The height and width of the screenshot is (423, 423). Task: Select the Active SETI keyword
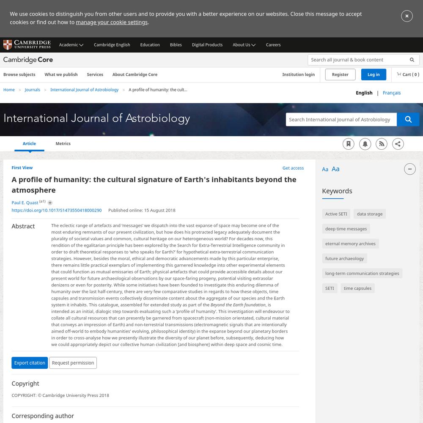(x=336, y=214)
